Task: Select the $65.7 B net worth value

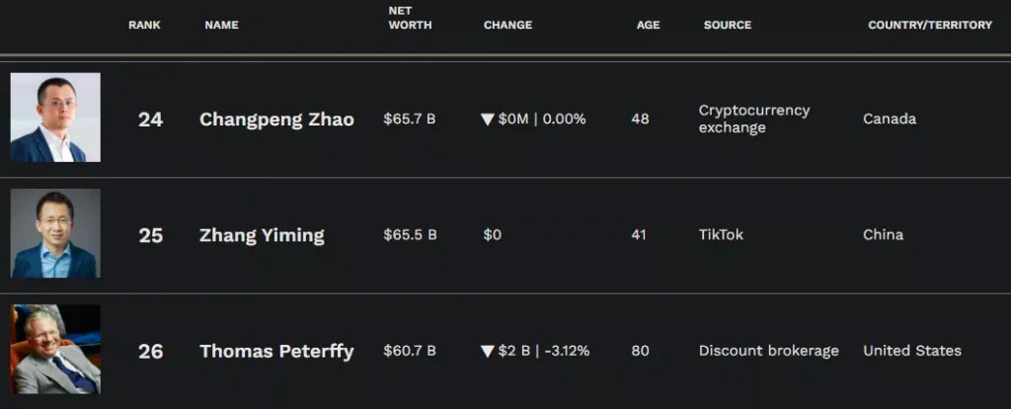Action: pyautogui.click(x=410, y=120)
